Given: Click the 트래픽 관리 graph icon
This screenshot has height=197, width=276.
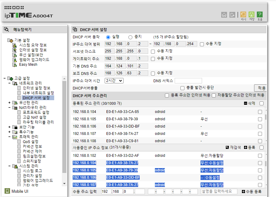Looking at the screenshot, I should coord(15,137).
